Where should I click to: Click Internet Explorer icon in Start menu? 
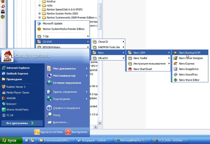3,68
